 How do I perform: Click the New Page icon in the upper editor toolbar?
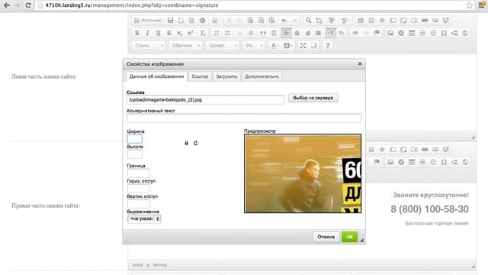pyautogui.click(x=181, y=21)
